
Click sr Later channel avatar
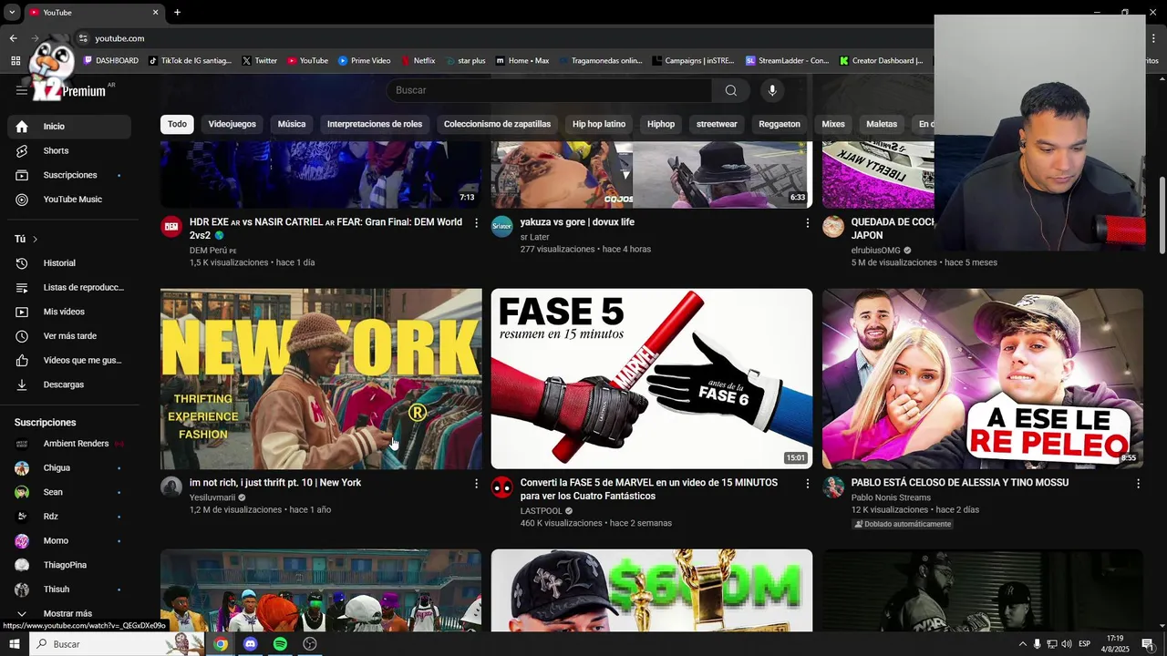point(502,227)
